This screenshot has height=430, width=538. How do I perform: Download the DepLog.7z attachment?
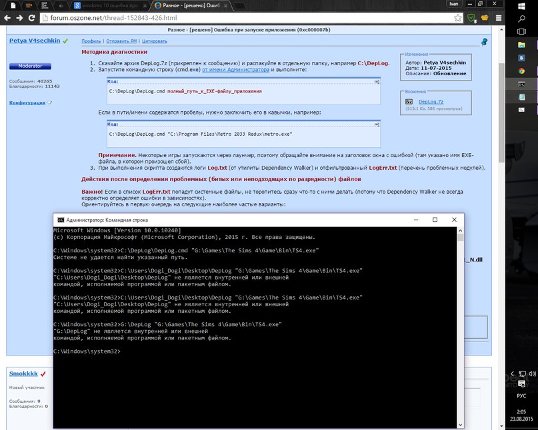430,101
